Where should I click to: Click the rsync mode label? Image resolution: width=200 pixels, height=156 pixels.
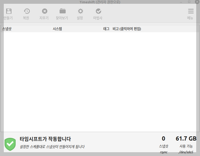(164, 152)
